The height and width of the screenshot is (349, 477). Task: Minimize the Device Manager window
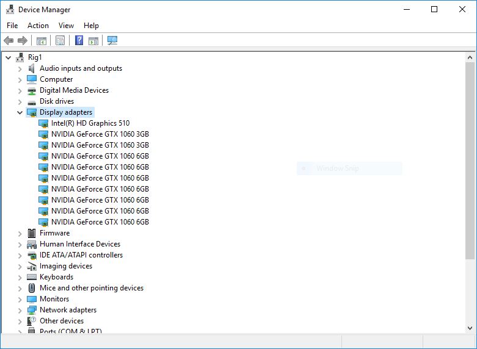[407, 9]
